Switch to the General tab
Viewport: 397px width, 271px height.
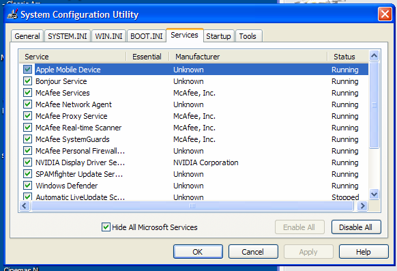tap(27, 36)
